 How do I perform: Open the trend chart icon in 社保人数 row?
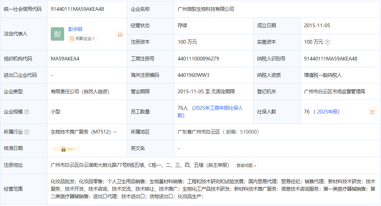pos(373,111)
